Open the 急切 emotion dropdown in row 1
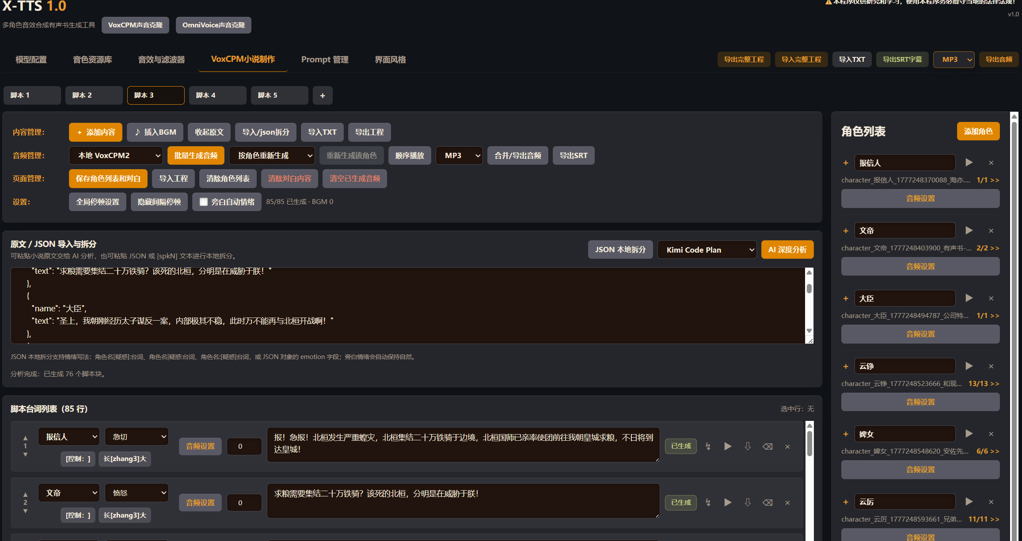 click(137, 437)
